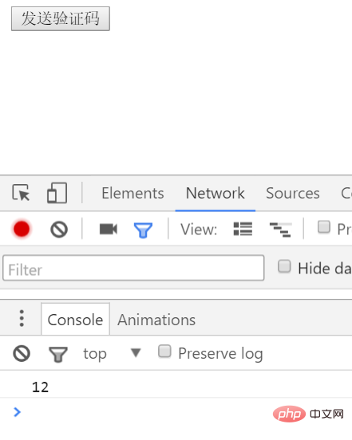The height and width of the screenshot is (440, 352).
Task: Select the inspect element picker icon
Action: tap(21, 193)
